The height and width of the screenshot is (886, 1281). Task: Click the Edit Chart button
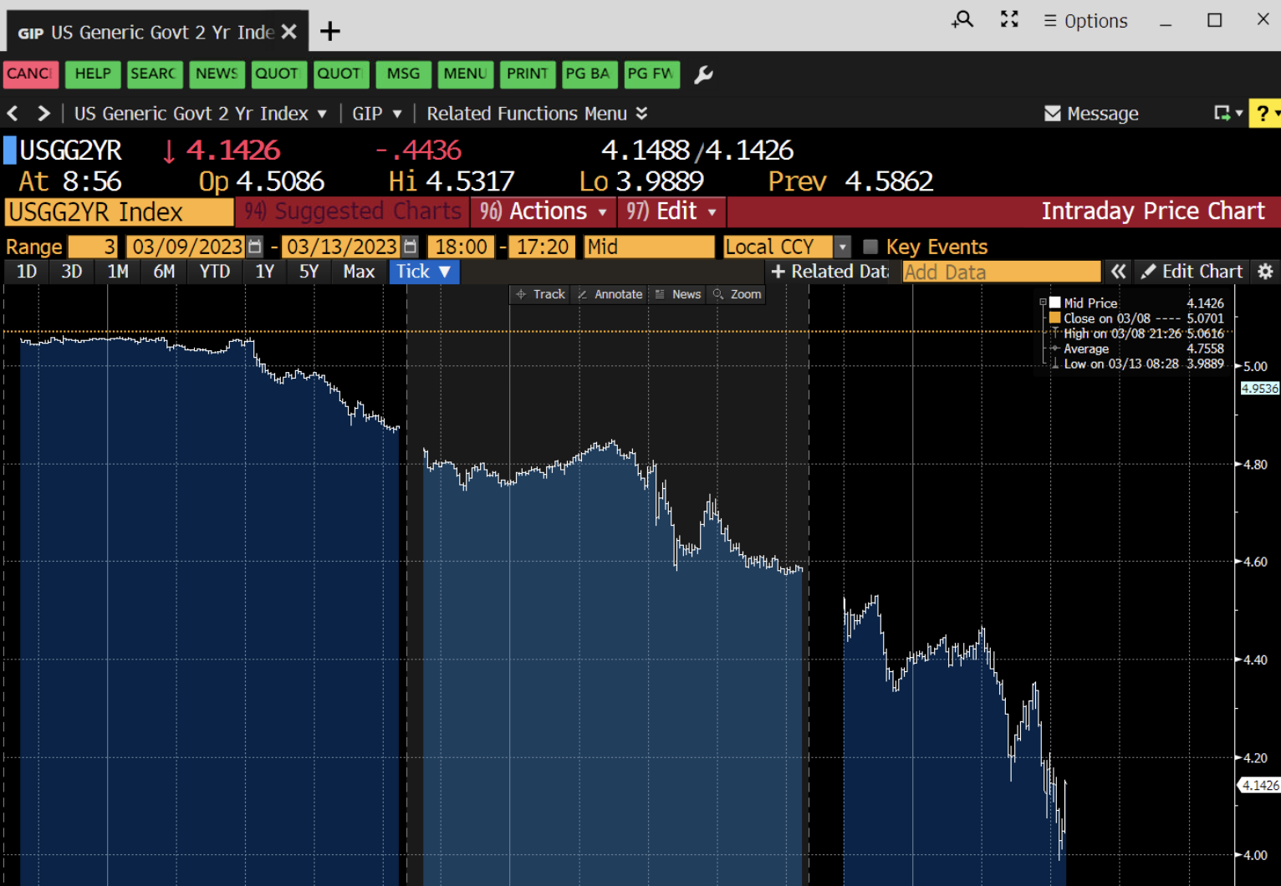[x=1192, y=272]
